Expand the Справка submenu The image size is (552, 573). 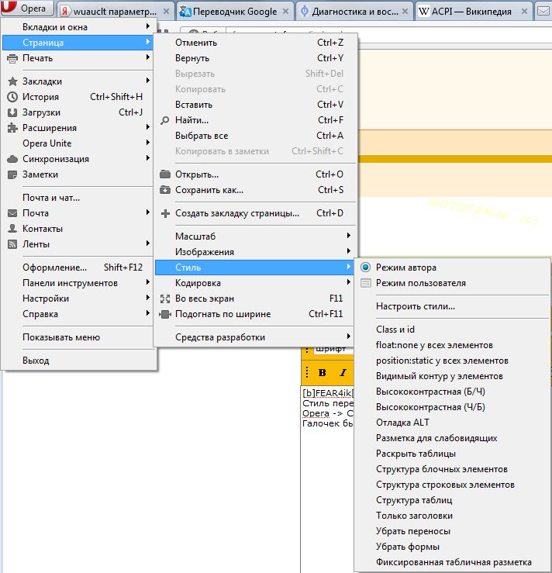coord(78,314)
